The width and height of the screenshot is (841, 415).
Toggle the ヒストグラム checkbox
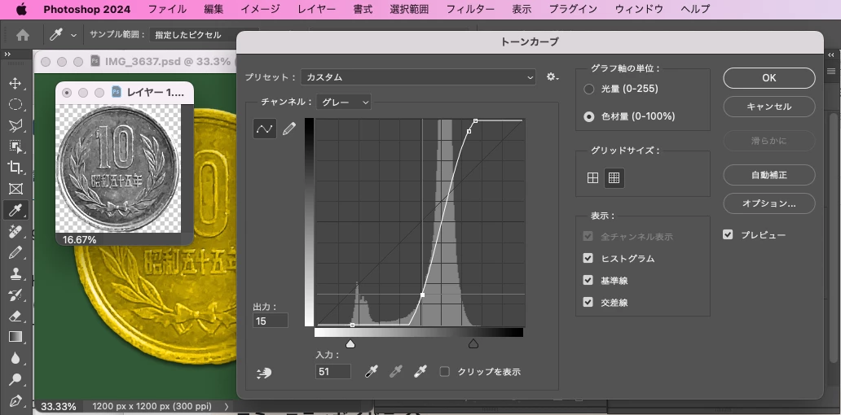(x=588, y=258)
